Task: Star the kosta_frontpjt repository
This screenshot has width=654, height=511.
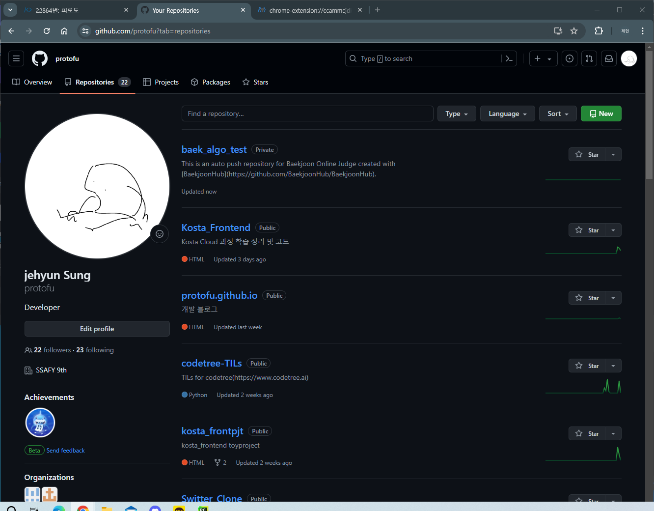Action: click(587, 433)
